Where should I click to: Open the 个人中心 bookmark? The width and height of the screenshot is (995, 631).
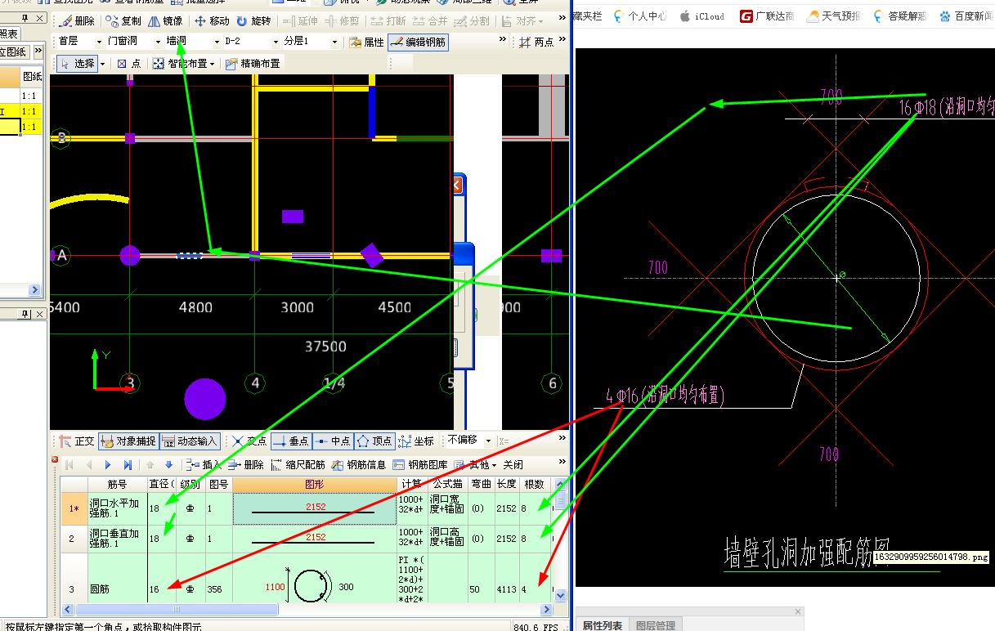639,16
